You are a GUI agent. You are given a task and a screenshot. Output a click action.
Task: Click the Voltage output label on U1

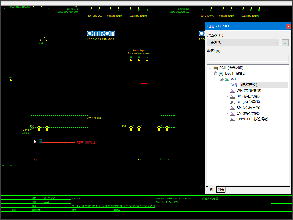tap(115, 16)
